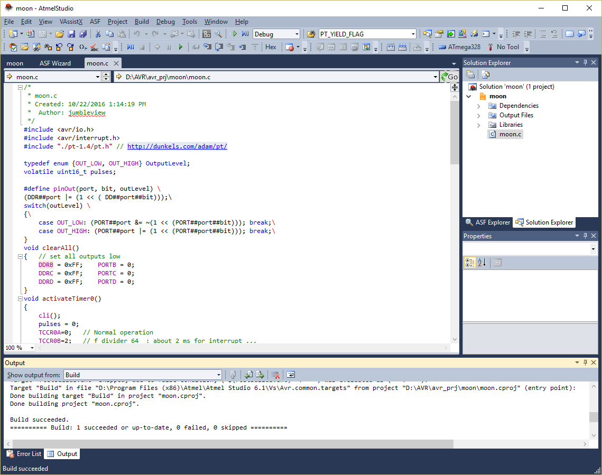Open the Debug menu

tap(165, 22)
